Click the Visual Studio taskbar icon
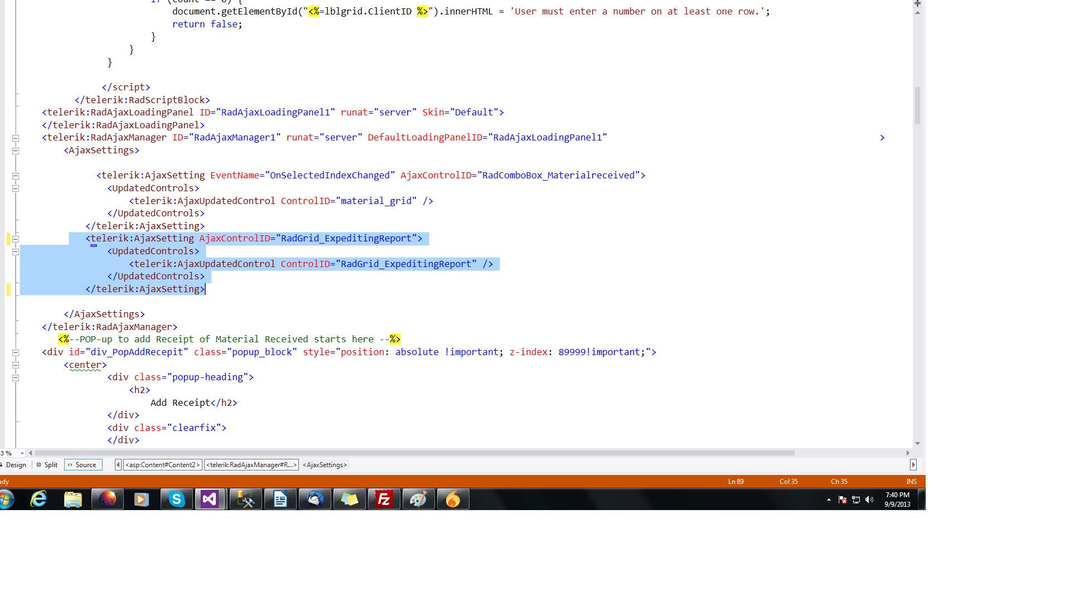1074x611 pixels. pos(210,499)
